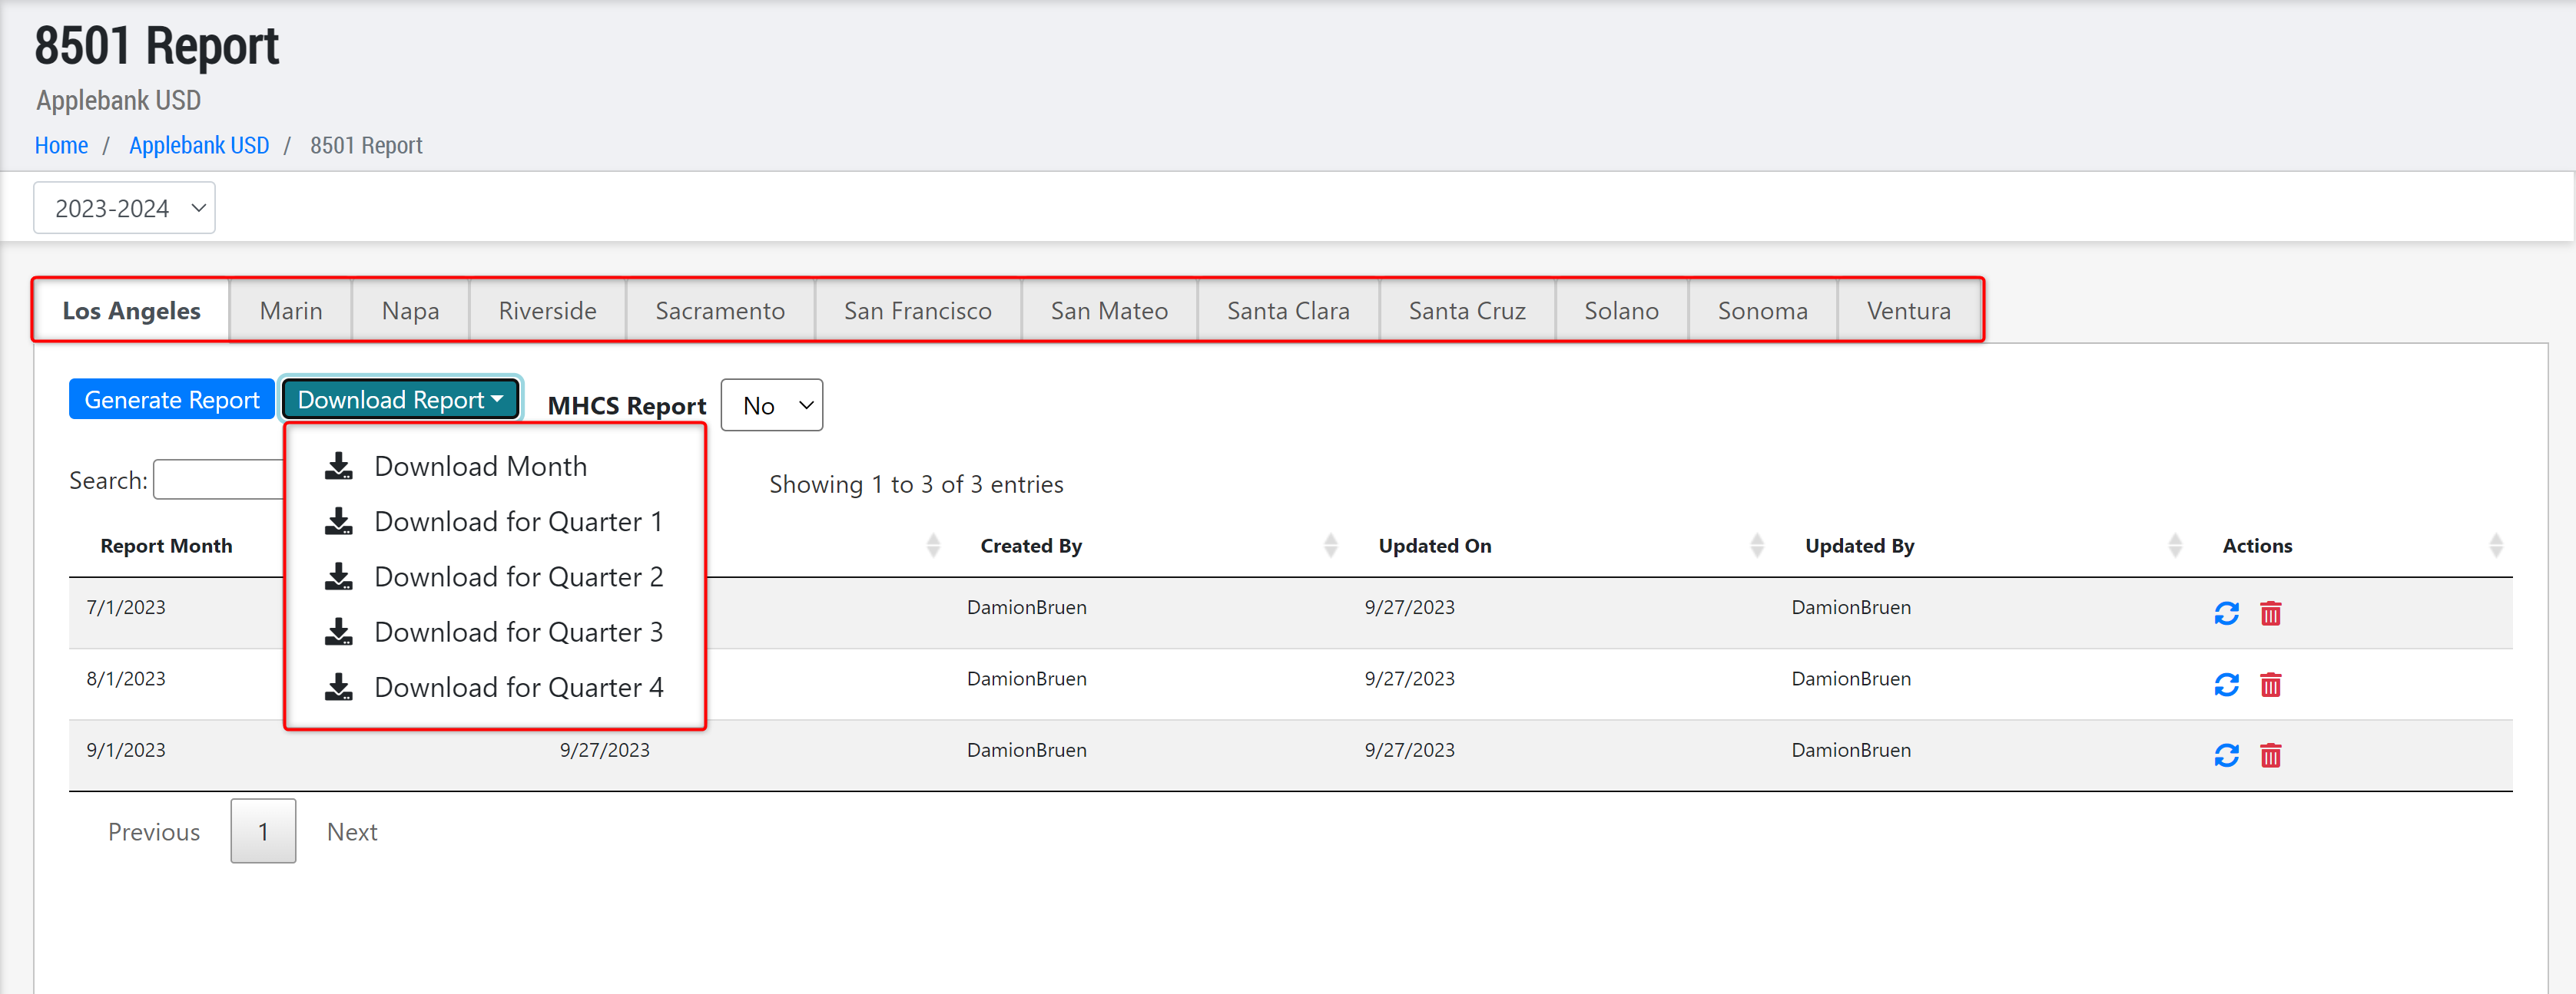This screenshot has width=2576, height=994.
Task: Open the 2023-2024 school year dropdown
Action: point(125,208)
